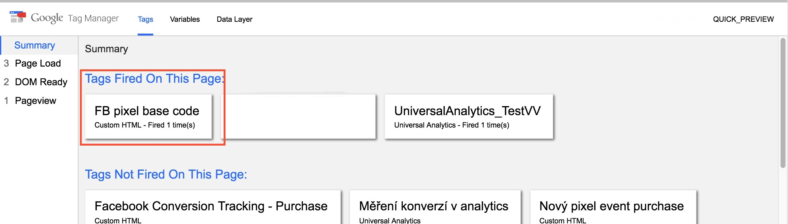
Task: Open the Nový pixel event purchase tag
Action: point(613,207)
